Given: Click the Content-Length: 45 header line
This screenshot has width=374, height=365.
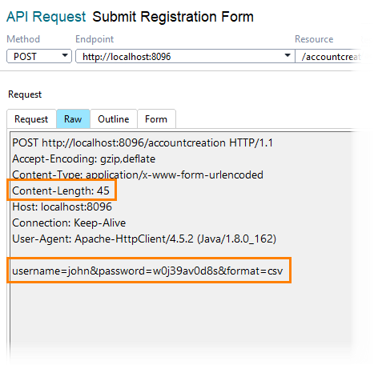Looking at the screenshot, I should coord(61,191).
